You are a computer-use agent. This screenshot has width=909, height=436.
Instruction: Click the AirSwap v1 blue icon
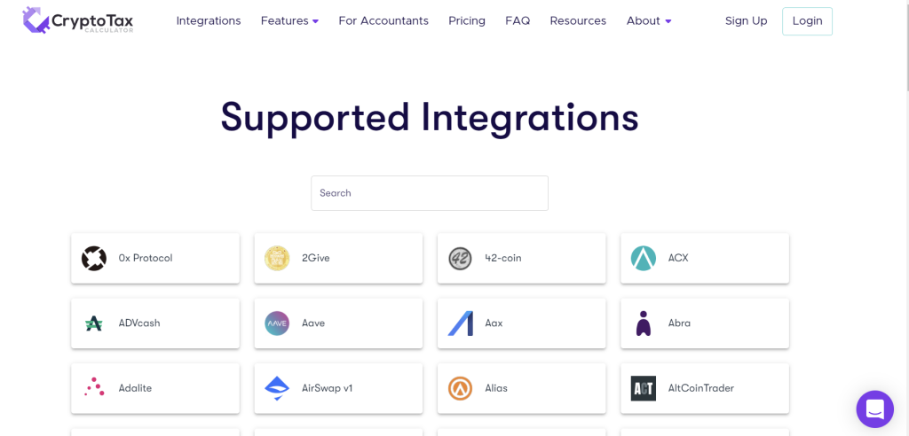(277, 388)
